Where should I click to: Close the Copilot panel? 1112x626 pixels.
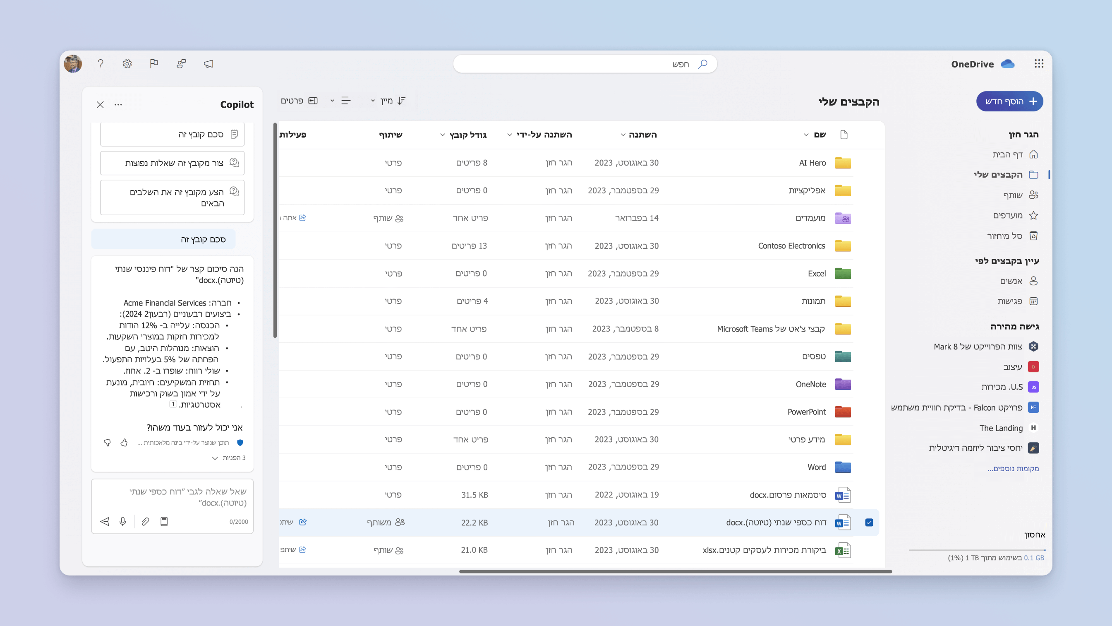[x=100, y=105]
